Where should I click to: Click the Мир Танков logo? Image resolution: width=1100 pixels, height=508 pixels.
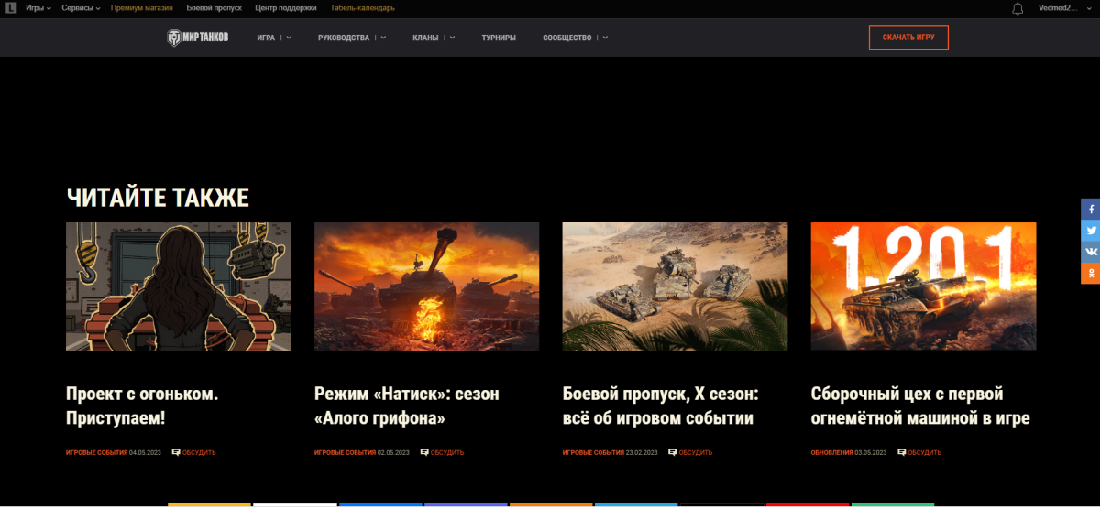point(198,38)
